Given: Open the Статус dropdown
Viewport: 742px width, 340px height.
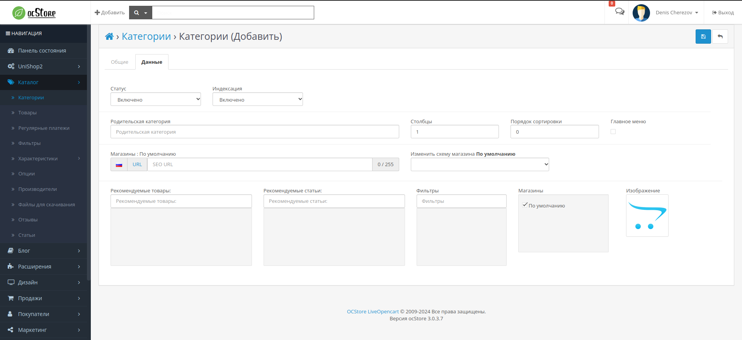Looking at the screenshot, I should (x=155, y=99).
